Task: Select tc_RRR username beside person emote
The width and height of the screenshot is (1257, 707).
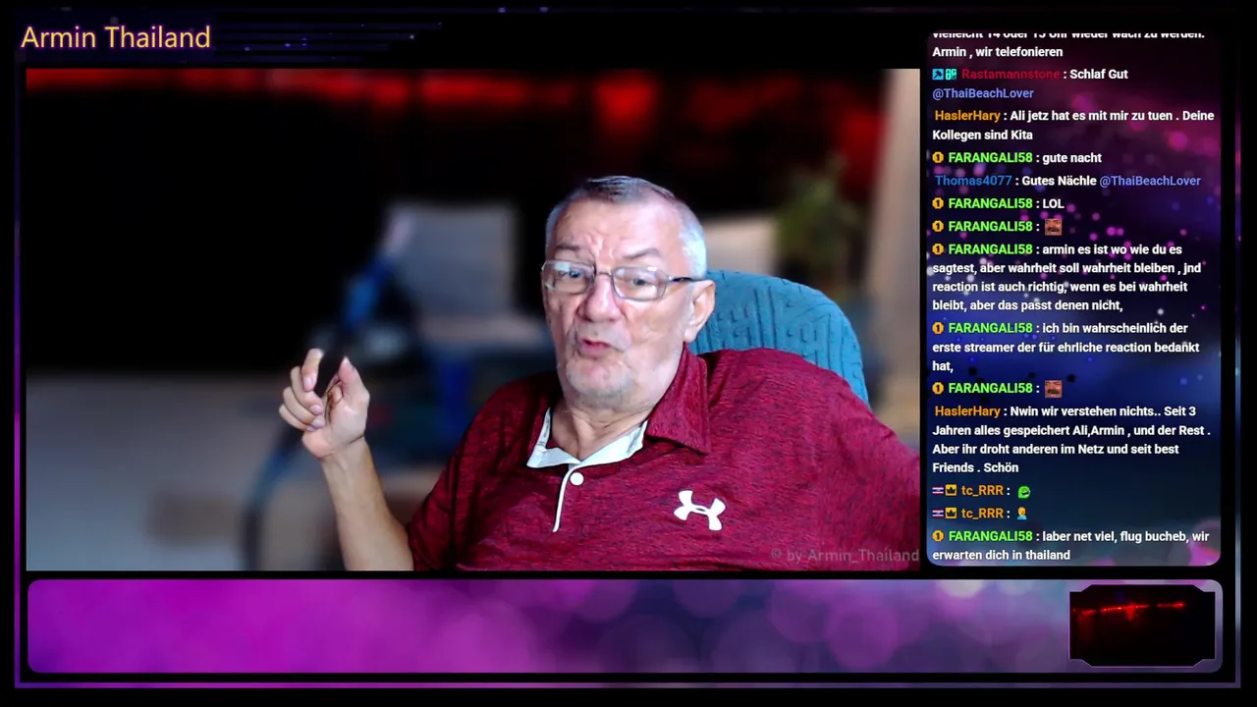Action: pyautogui.click(x=982, y=514)
